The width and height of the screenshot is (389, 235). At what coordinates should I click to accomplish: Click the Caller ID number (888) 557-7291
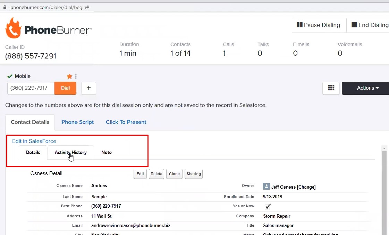click(x=31, y=56)
